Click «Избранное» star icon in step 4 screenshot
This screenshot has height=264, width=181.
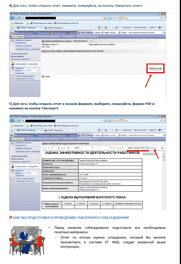12,23
